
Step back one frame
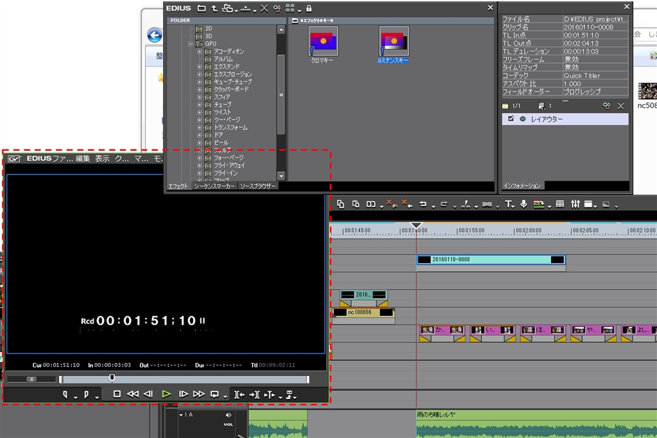[148, 394]
